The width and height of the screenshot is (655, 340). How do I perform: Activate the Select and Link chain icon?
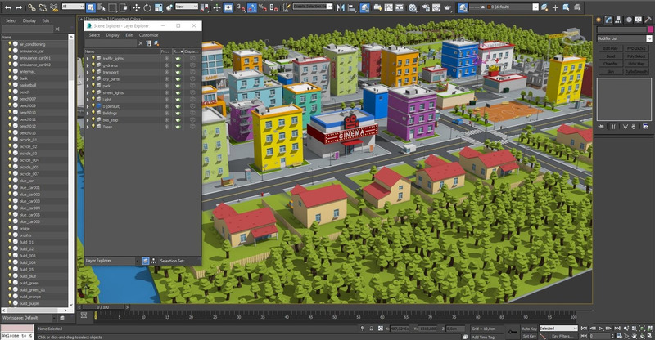tap(32, 7)
